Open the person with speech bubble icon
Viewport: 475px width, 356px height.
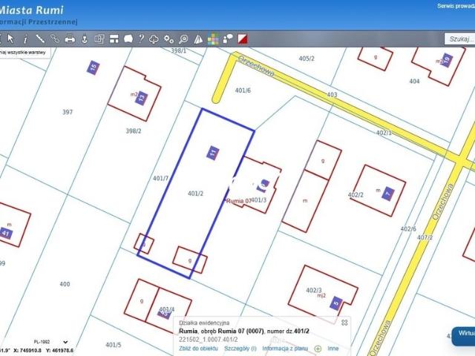[228, 39]
